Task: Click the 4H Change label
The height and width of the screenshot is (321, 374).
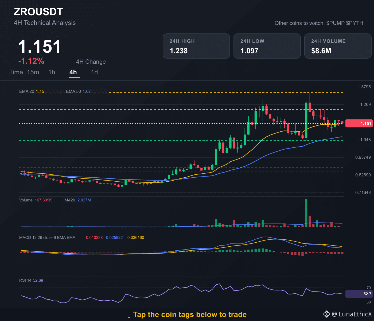Action: (91, 62)
